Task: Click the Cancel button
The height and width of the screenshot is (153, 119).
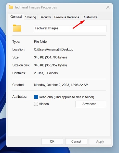Action: tap(76, 142)
